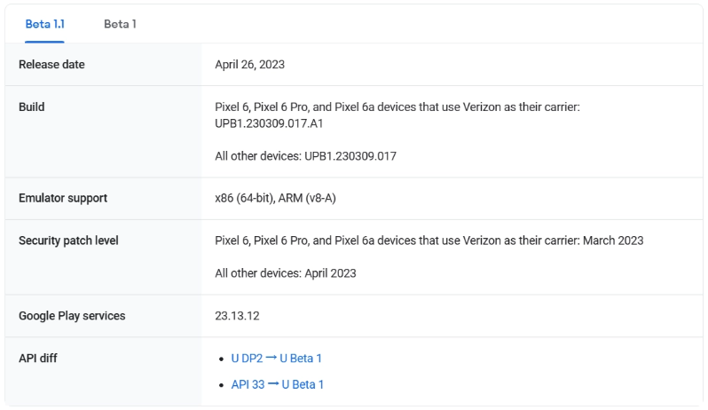Click the bullet beside U DP2 link
Screen dimensions: 708x410
221,359
